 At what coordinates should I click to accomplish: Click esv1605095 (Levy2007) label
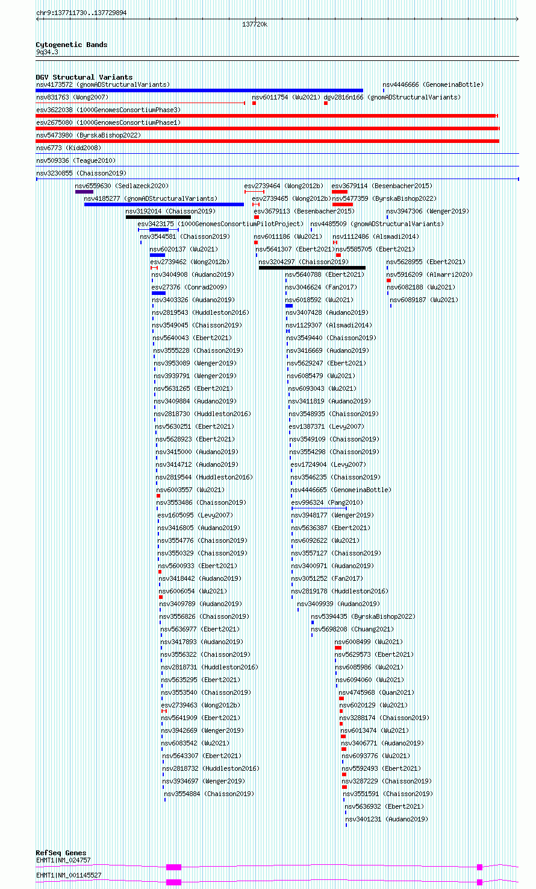click(195, 516)
